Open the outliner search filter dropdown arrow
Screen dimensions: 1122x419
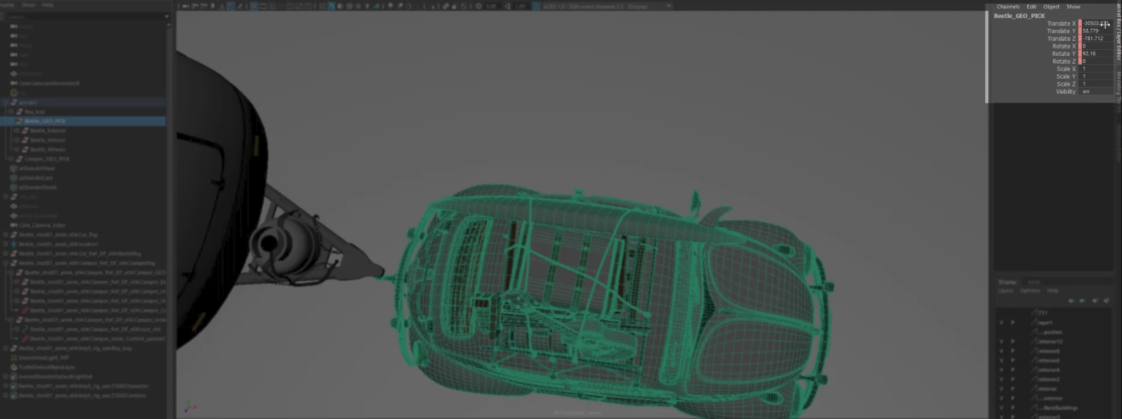(167, 17)
